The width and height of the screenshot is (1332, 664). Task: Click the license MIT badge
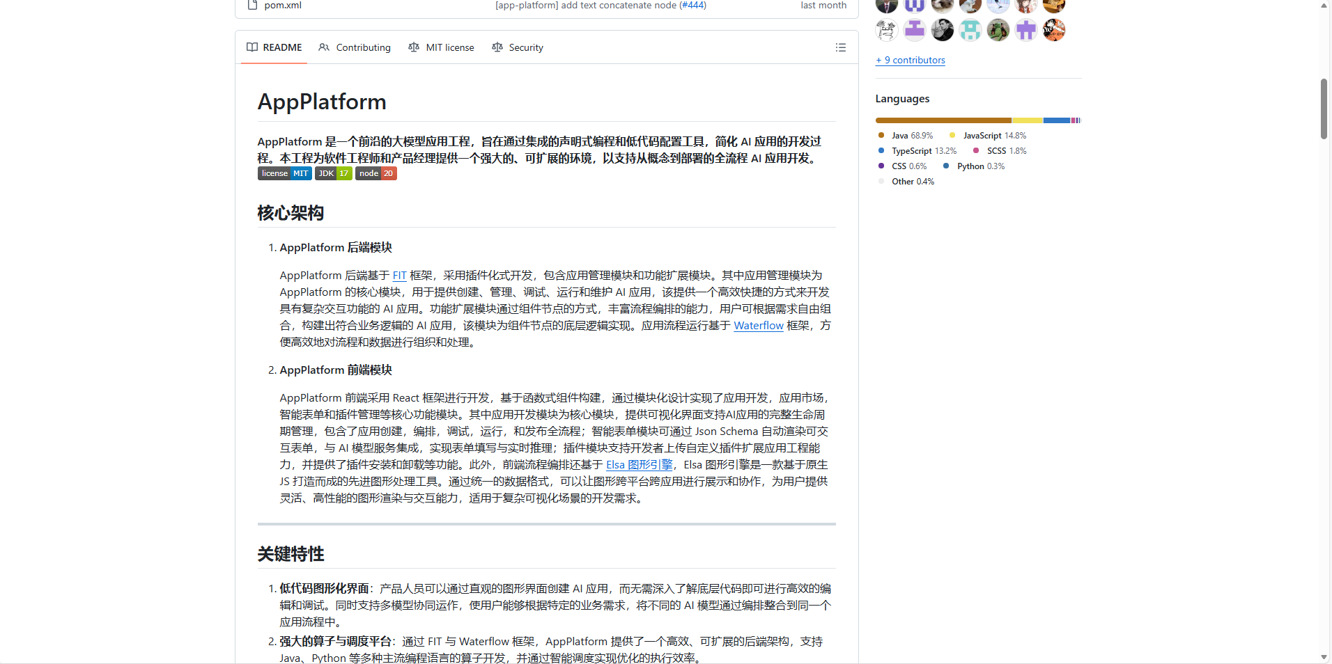pos(284,173)
